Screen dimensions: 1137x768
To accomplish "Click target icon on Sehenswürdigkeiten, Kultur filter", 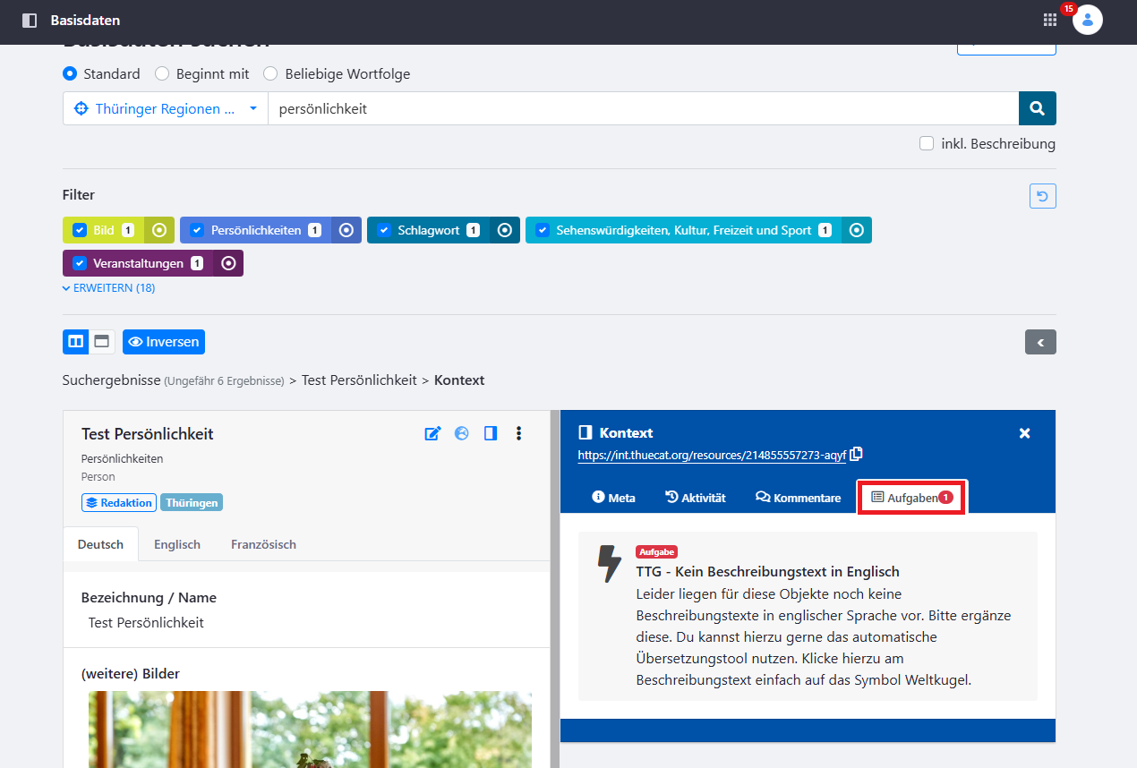I will 857,230.
